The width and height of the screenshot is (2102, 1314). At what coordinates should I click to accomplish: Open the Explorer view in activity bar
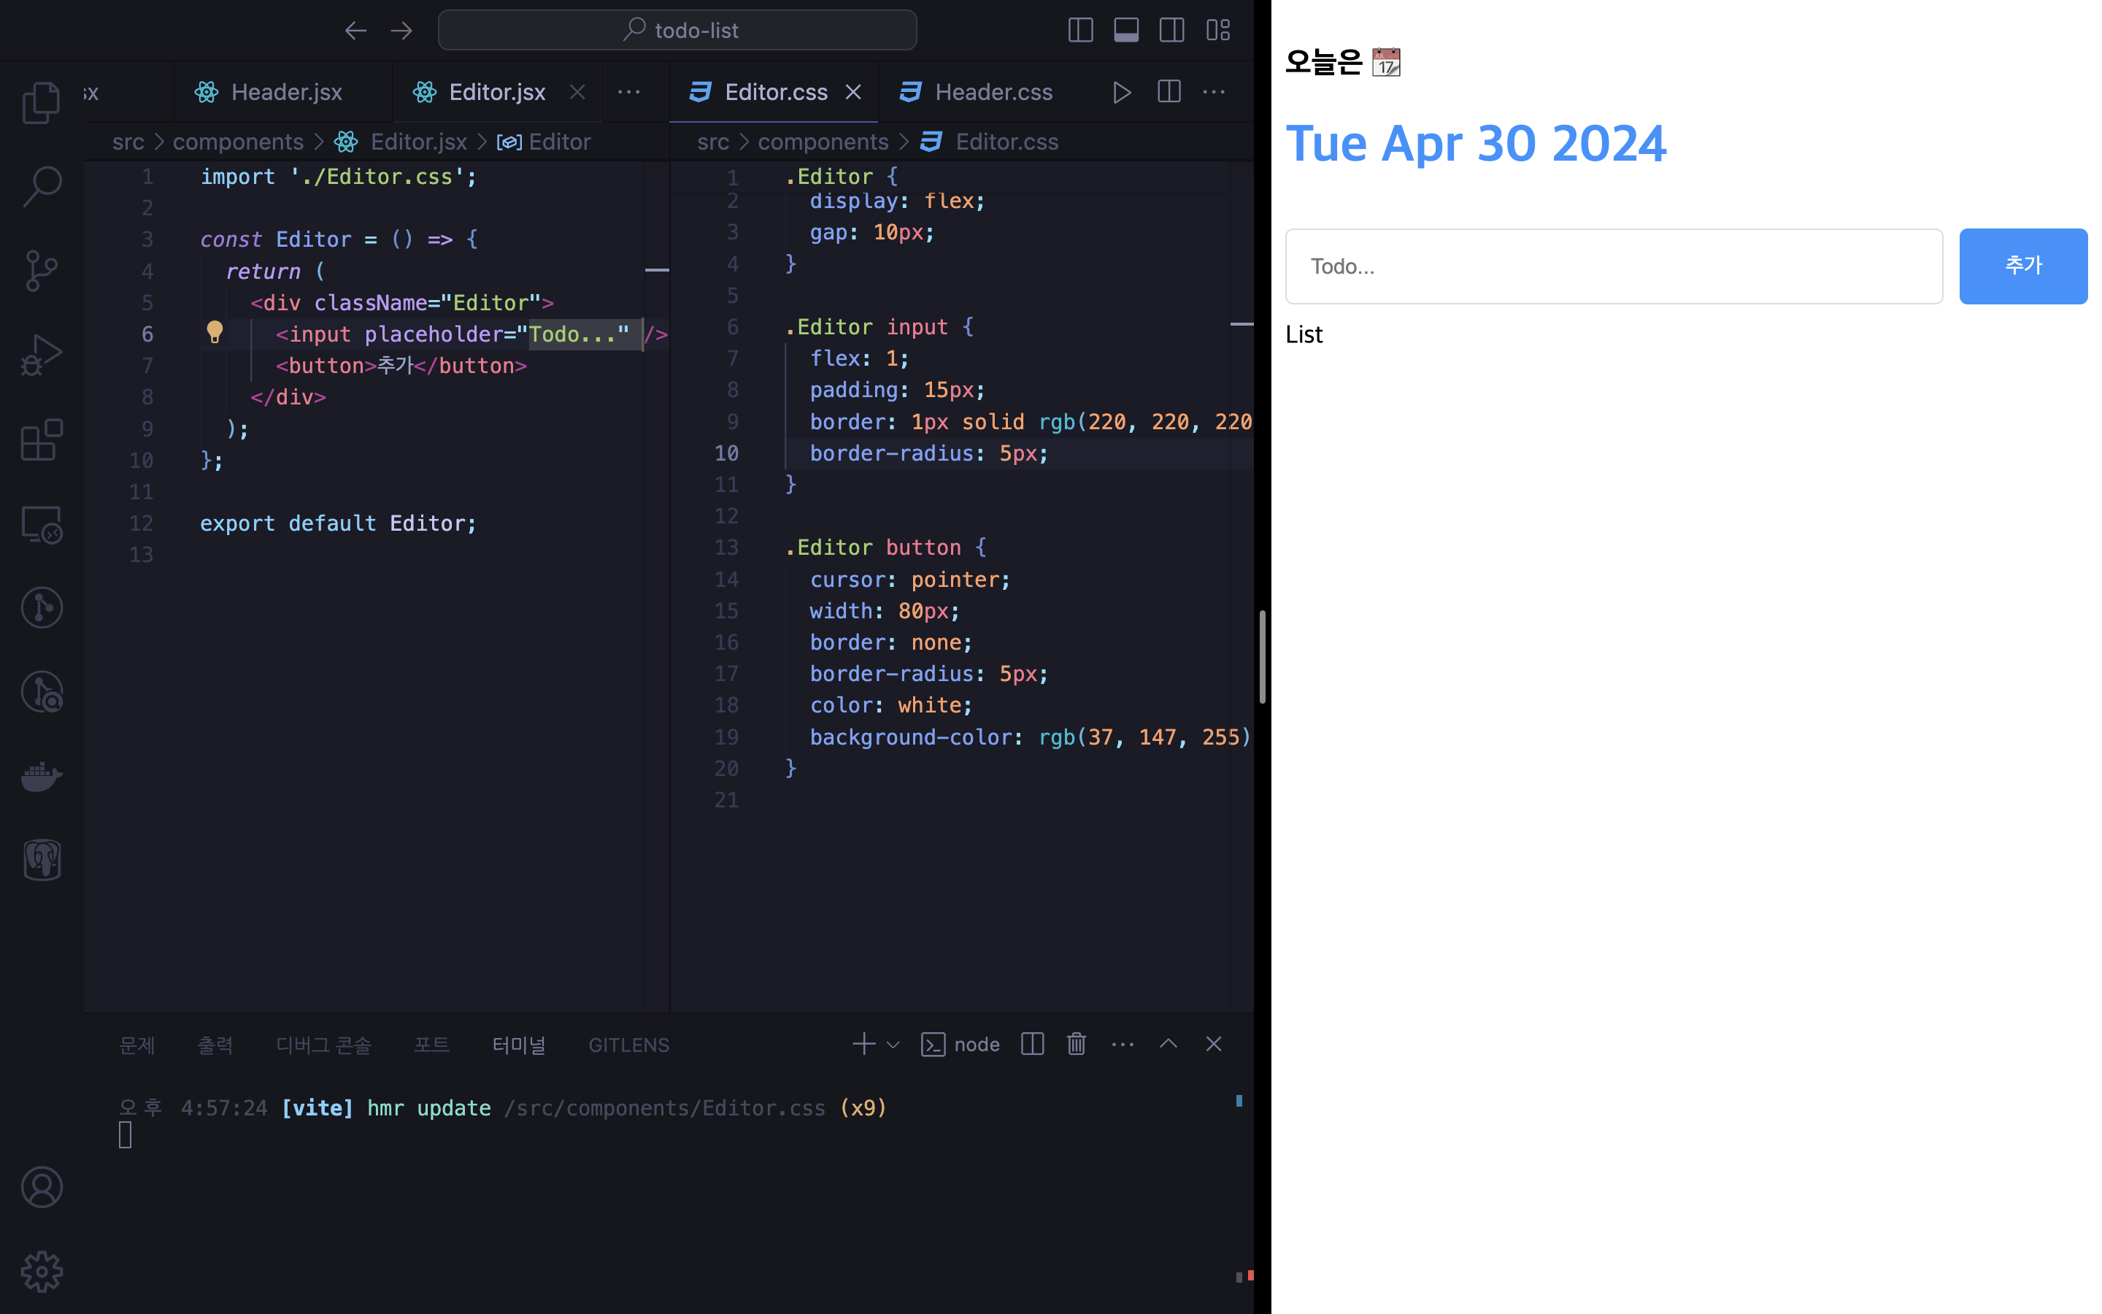[41, 102]
